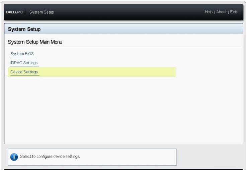Click Exit to leave System Setup
The image size is (247, 170).
(233, 12)
